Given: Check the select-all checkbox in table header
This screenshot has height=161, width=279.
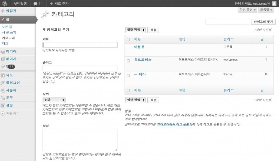Looking at the screenshot, I should click(128, 40).
